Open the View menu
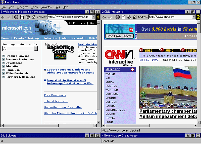This screenshot has height=144, width=201. (x=11, y=7)
